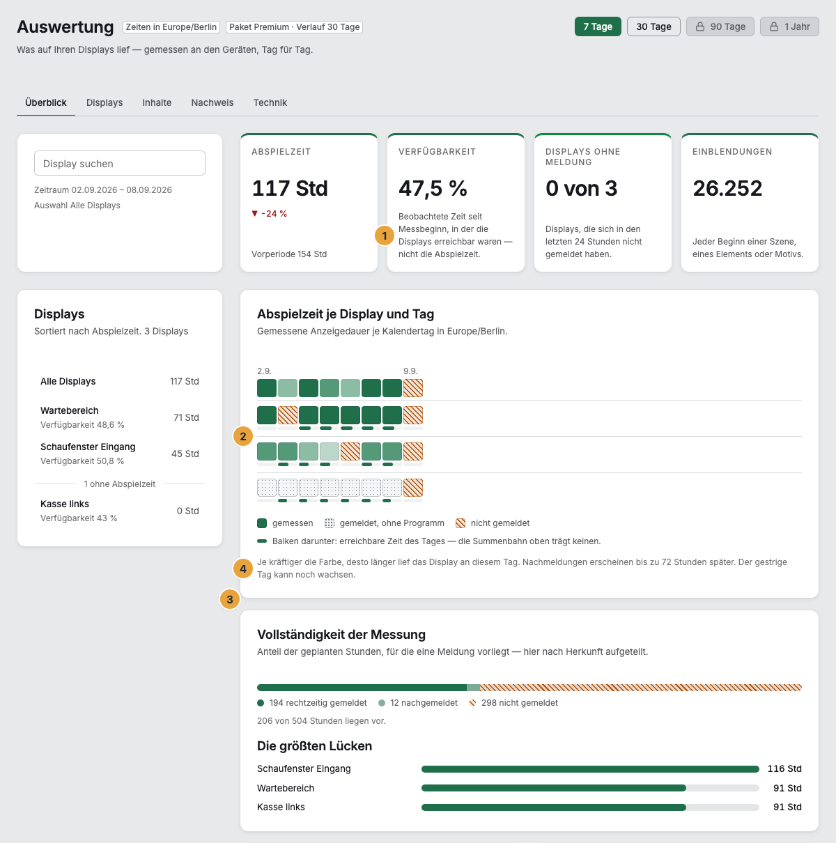Click the lock icon on 90 Tage

click(700, 26)
